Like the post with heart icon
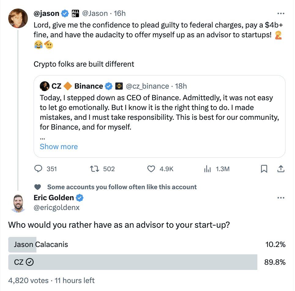Screen dimensions: 295x291 [x=151, y=169]
